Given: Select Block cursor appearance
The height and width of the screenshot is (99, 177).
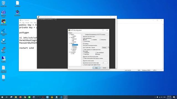Looking at the screenshot, I should point(84,40).
